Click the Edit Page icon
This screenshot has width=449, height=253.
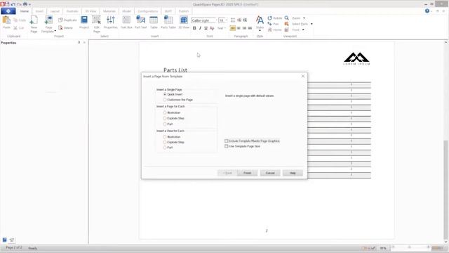[97, 20]
